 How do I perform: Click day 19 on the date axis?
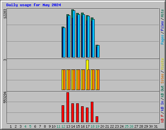[x=97, y=126]
